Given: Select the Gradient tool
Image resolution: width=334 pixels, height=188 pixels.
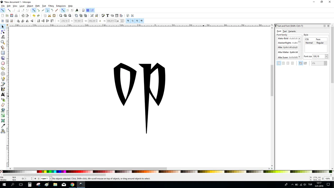Looking at the screenshot, I should 3,115.
